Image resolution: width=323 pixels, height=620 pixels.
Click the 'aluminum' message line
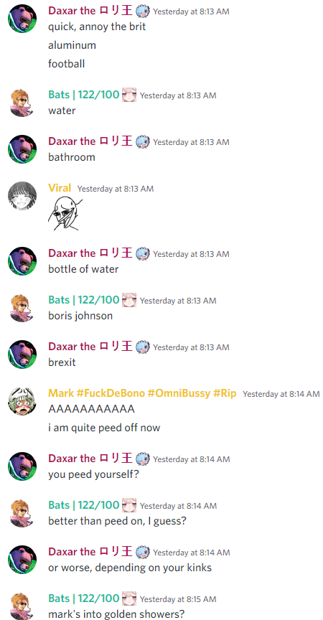coord(72,45)
